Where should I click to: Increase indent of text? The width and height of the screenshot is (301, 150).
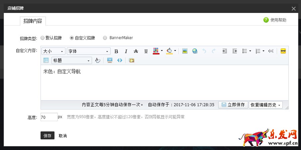[225, 51]
